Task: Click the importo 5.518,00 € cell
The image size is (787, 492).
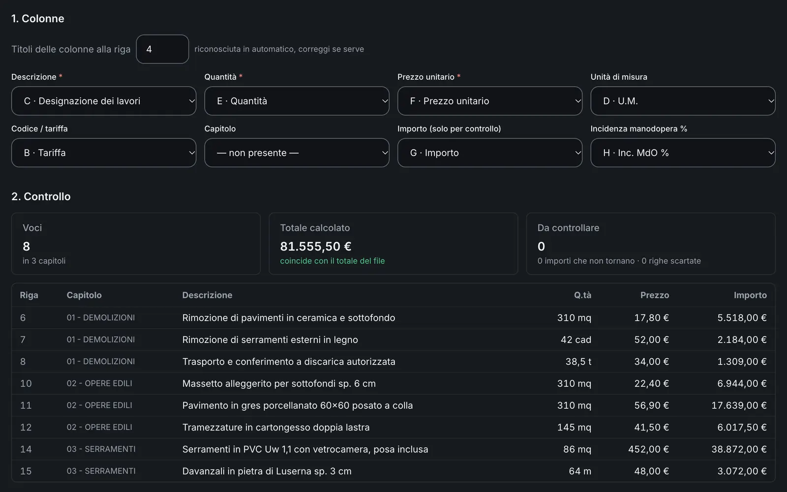Action: tap(742, 318)
